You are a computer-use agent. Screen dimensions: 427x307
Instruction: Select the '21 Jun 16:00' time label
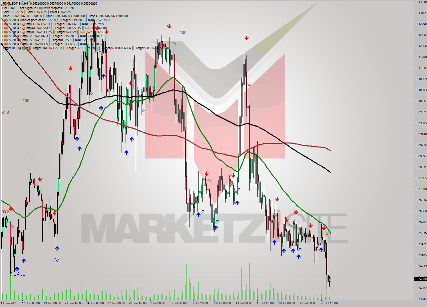point(73,303)
